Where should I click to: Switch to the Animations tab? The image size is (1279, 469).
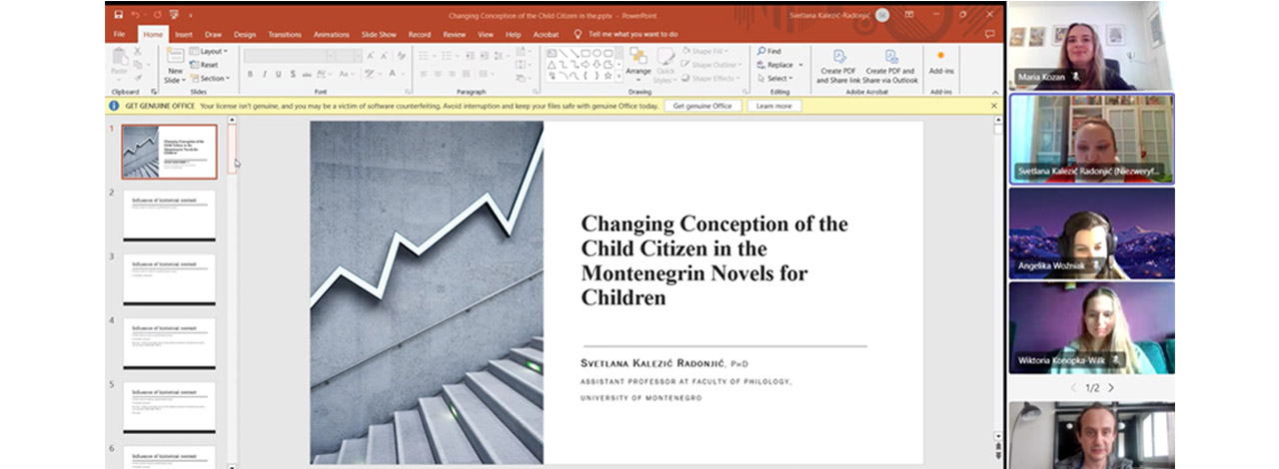pyautogui.click(x=332, y=34)
